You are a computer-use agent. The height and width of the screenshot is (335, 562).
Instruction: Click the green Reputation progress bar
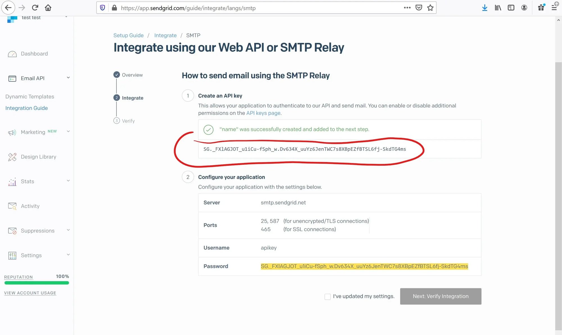click(37, 283)
